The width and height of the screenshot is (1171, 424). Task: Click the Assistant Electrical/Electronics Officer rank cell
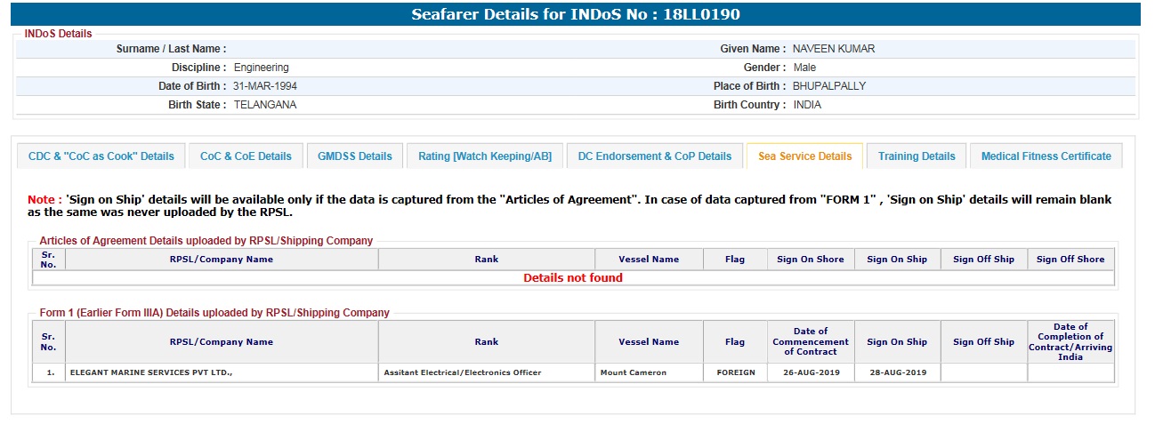tap(463, 372)
